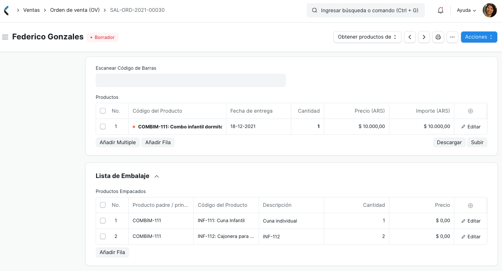Screen dimensions: 502x271
Task: Click the search magnifier icon
Action: [315, 10]
